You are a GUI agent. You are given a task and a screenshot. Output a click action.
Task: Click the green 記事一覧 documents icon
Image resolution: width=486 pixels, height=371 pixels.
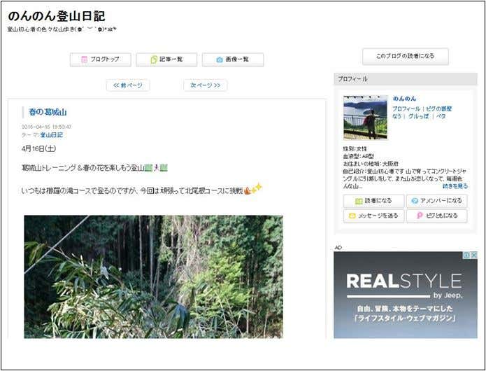pyautogui.click(x=154, y=59)
